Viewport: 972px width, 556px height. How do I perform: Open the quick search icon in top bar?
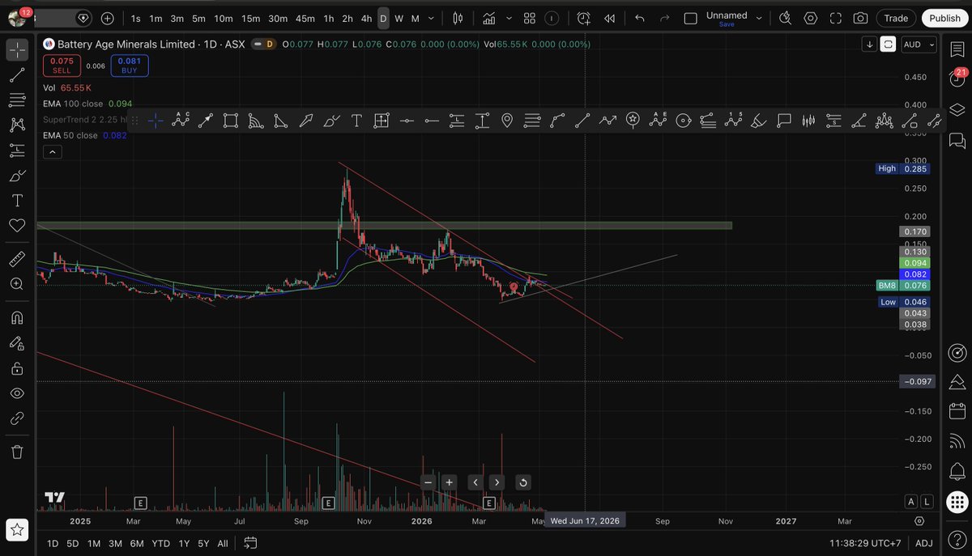tap(785, 18)
